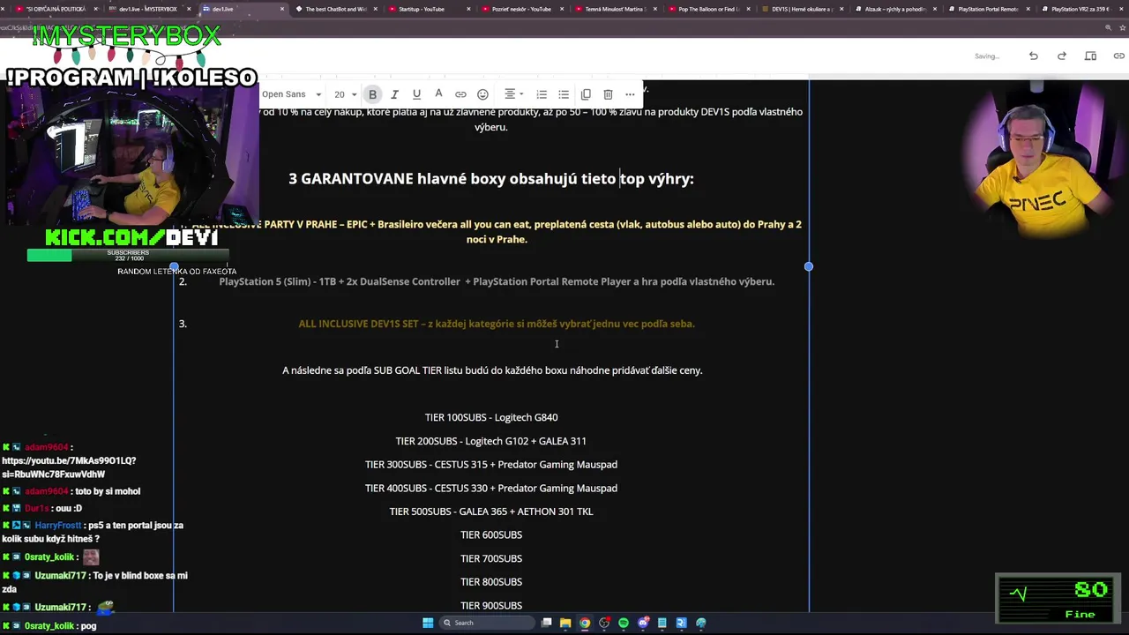Click the 'A následne sa podľa SUB GOAL' paragraph
Screen dimensions: 1129x635
click(492, 370)
